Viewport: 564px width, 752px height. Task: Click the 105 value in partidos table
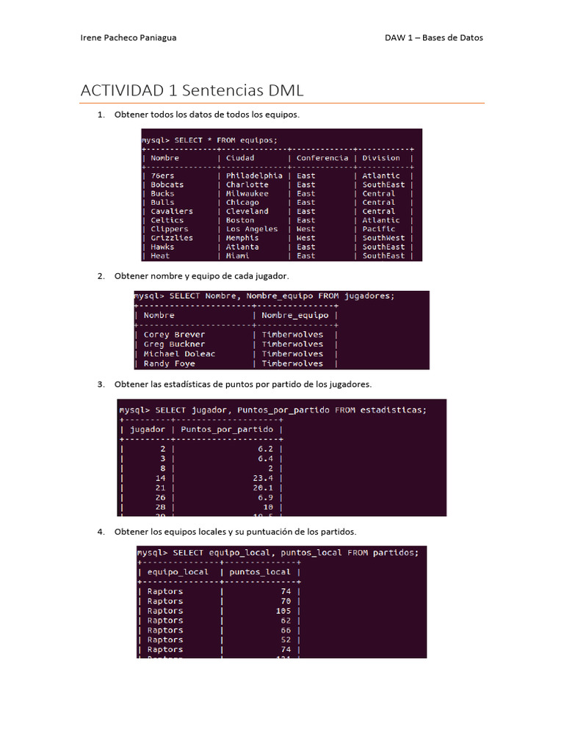coord(283,611)
